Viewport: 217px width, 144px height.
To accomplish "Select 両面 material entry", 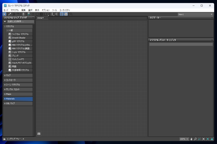I will click(20, 66).
